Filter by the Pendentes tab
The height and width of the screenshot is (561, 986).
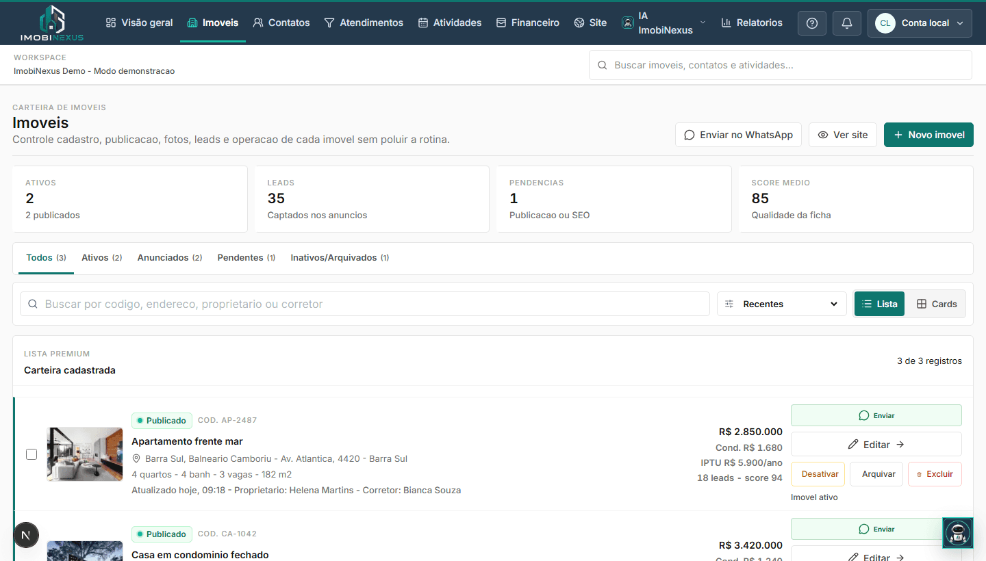(246, 258)
